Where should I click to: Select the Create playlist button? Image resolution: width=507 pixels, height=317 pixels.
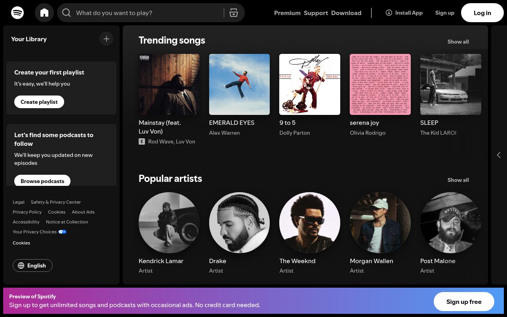pos(39,102)
